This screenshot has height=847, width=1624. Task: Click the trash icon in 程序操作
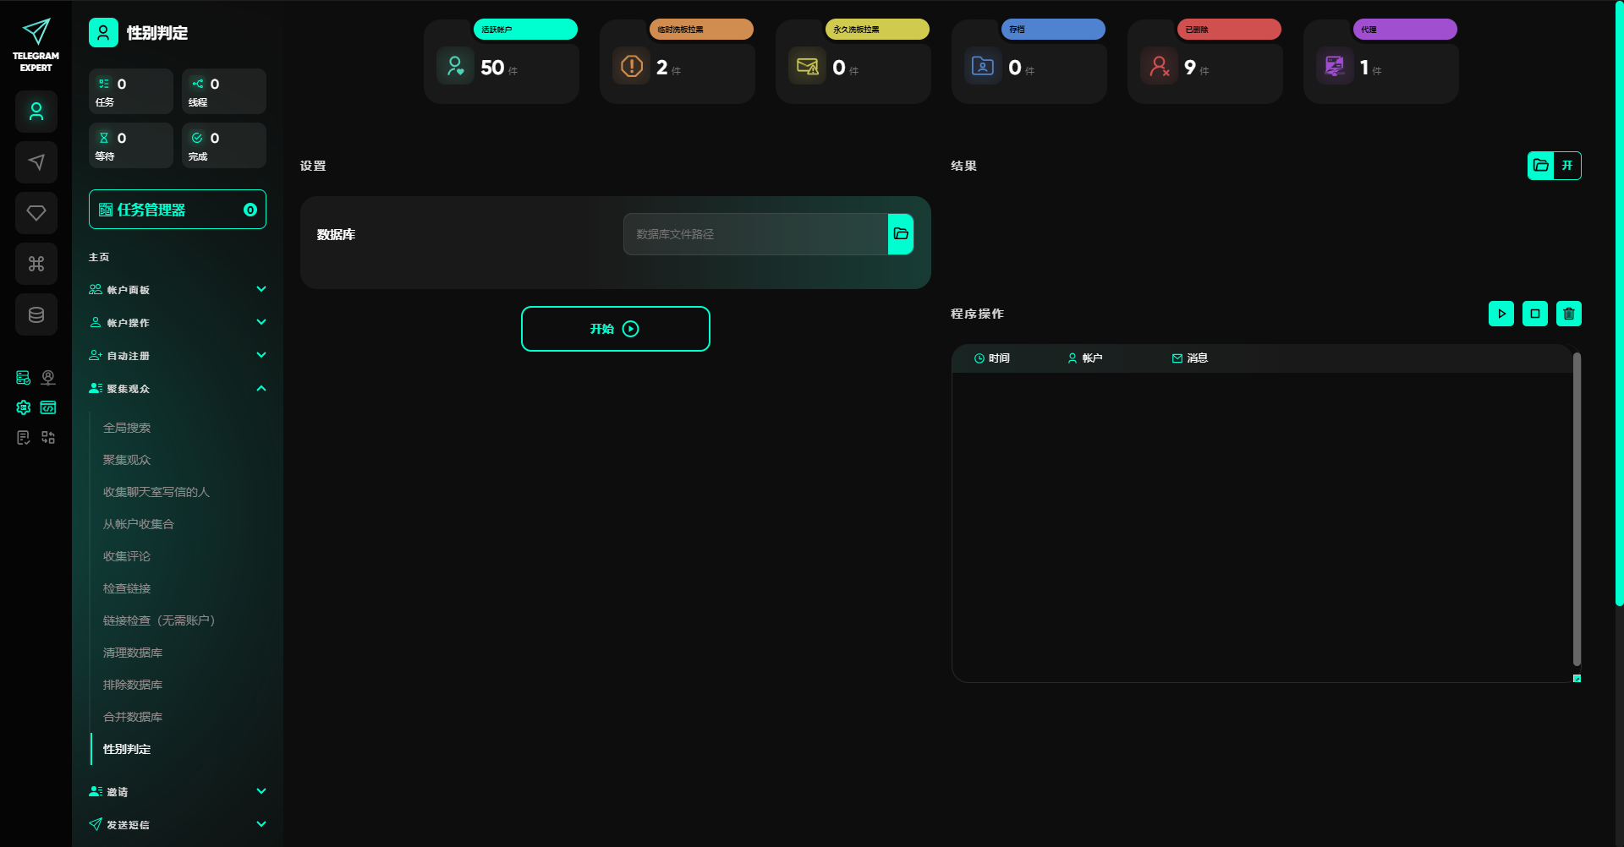[x=1568, y=314]
